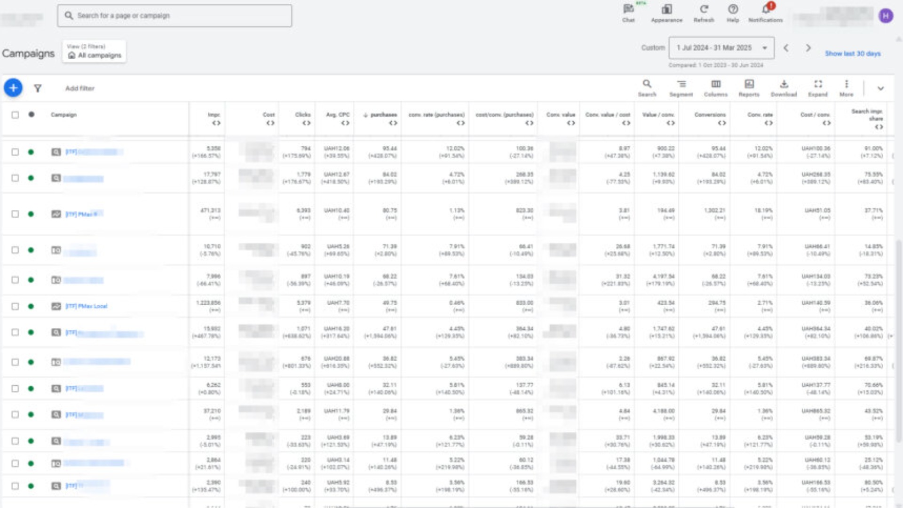The image size is (903, 508).
Task: Click the Show last 30 days link
Action: (853, 54)
